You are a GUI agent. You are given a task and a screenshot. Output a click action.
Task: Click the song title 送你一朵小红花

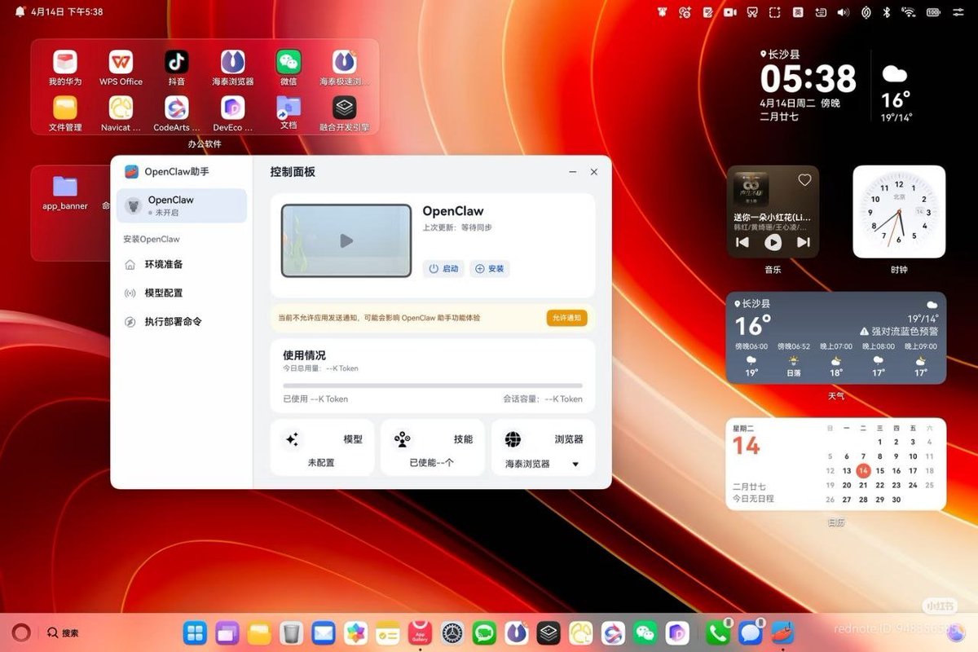tap(772, 217)
